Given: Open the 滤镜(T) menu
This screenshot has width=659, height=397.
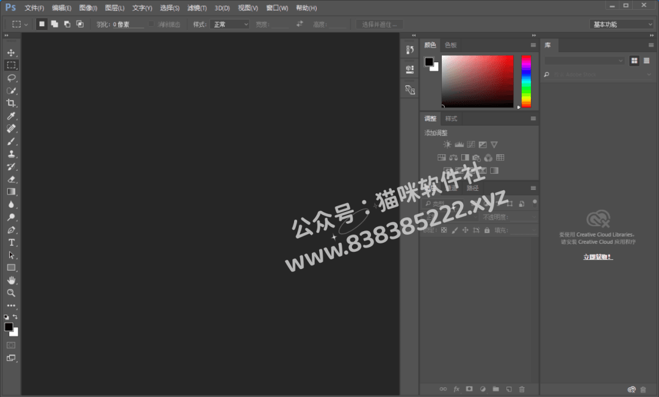Looking at the screenshot, I should point(196,8).
